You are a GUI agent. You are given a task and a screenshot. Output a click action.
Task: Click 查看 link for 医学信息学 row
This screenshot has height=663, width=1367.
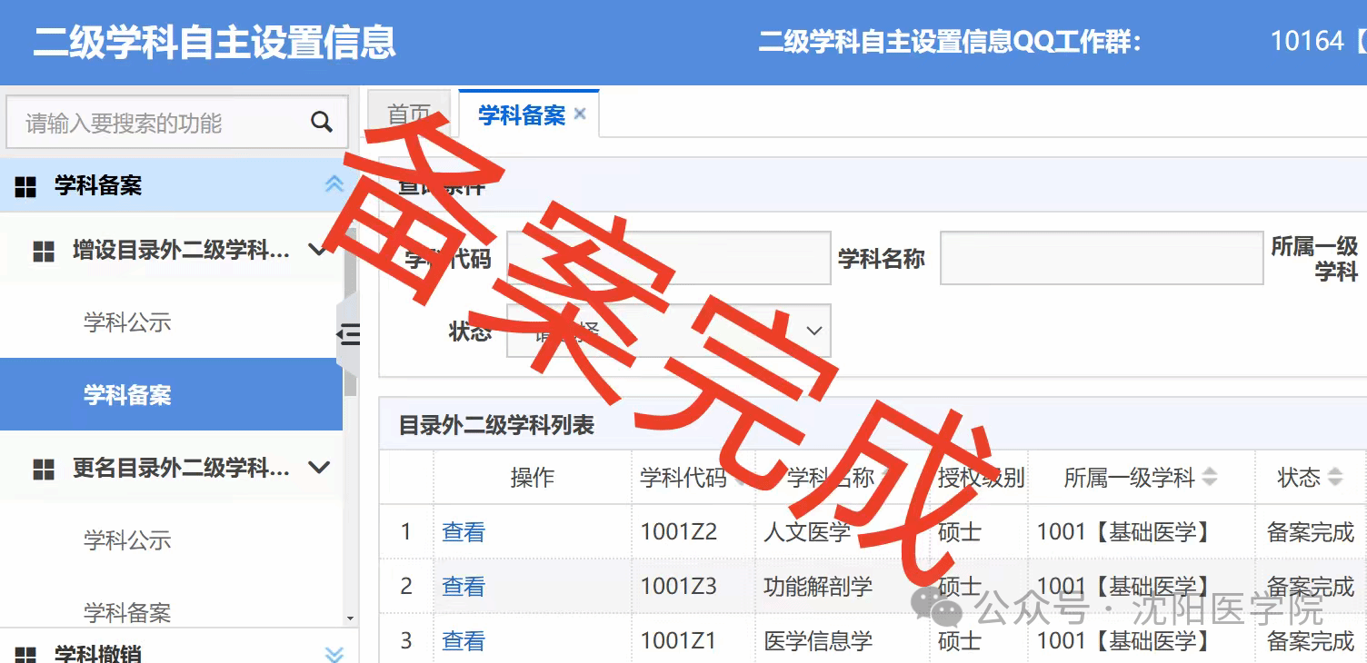[x=463, y=641]
